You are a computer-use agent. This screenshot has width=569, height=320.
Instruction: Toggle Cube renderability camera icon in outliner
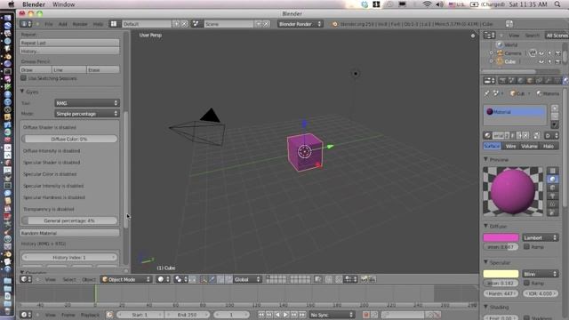pyautogui.click(x=557, y=61)
